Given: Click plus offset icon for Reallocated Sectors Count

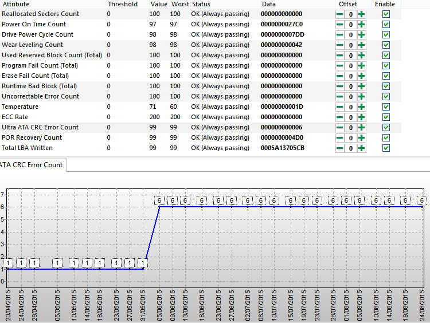Looking at the screenshot, I should 361,14.
